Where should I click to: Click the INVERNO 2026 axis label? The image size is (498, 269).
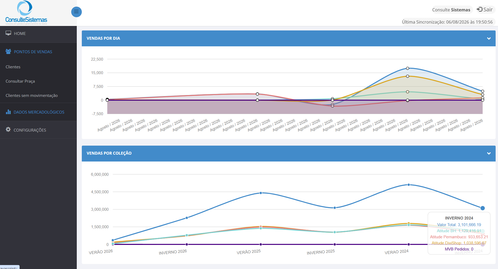pos(173,252)
